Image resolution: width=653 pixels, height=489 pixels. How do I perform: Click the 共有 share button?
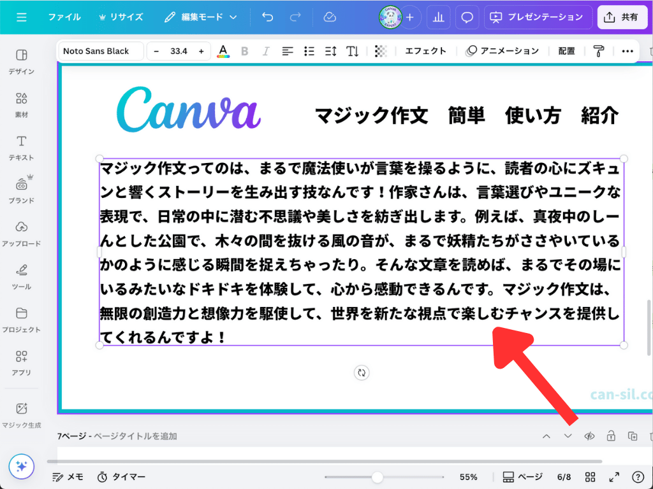(622, 17)
